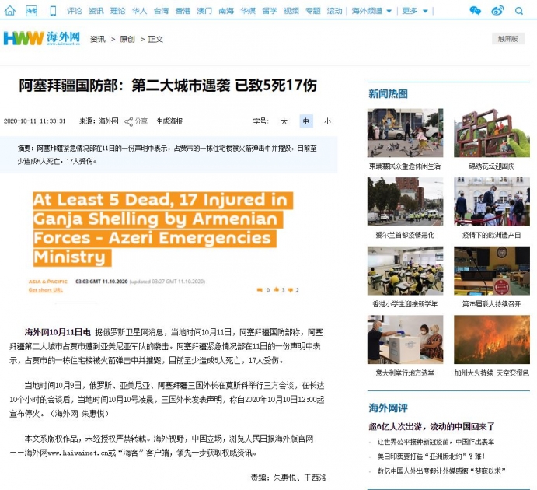Open the 加州大火持续 wildfire photo thumbnail
Screen dimensions: 537x490
pyautogui.click(x=492, y=339)
